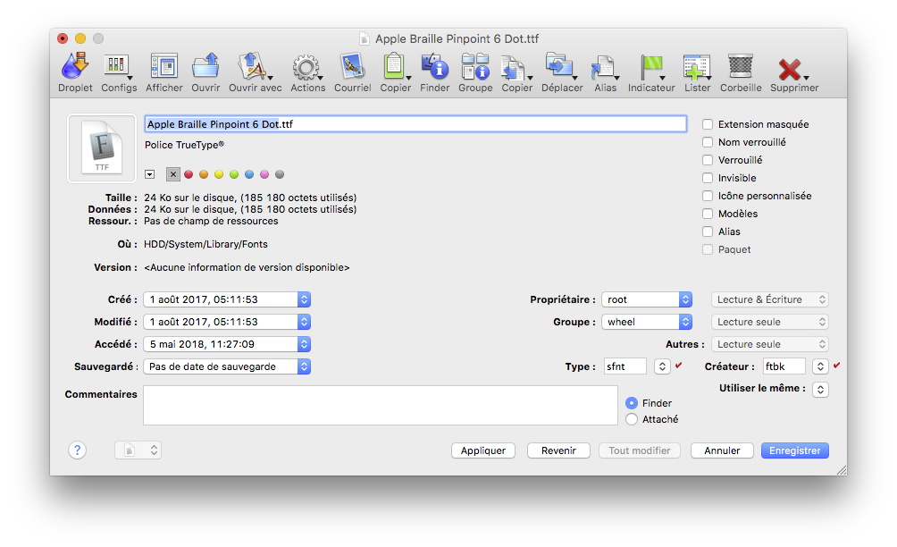897x547 pixels.
Task: Click the Courriel toolbar icon
Action: pos(352,66)
